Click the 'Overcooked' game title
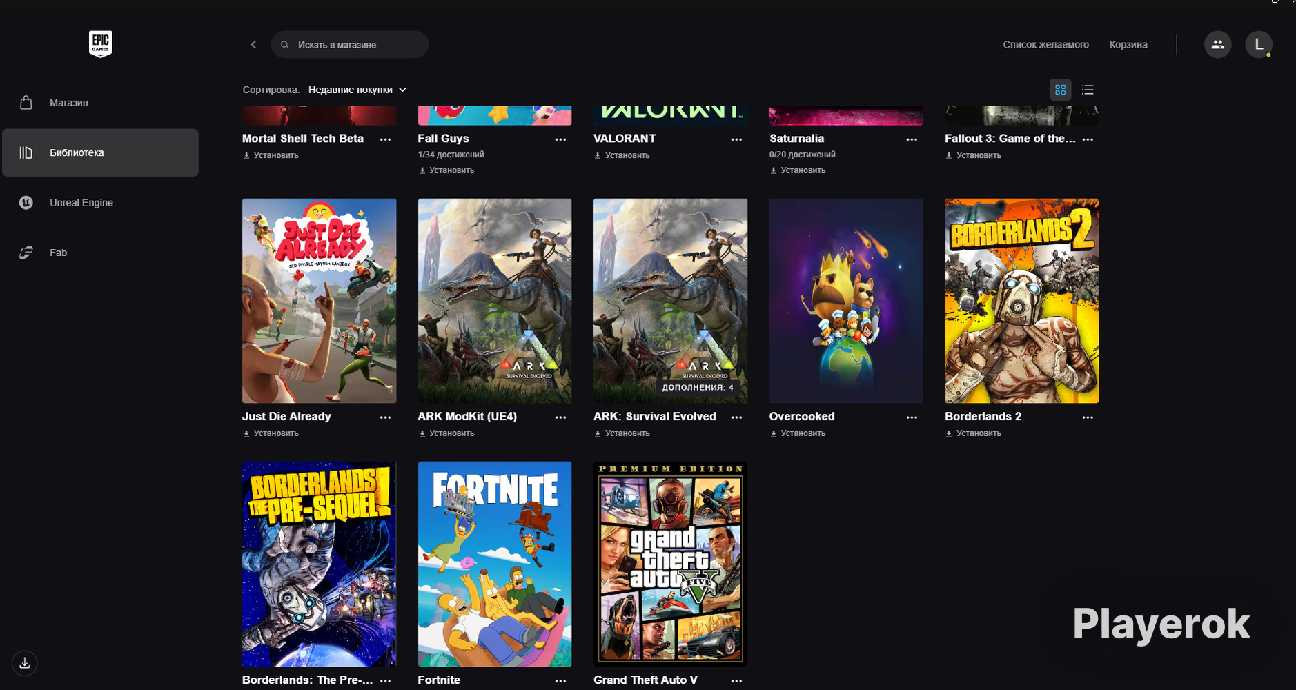 click(802, 417)
